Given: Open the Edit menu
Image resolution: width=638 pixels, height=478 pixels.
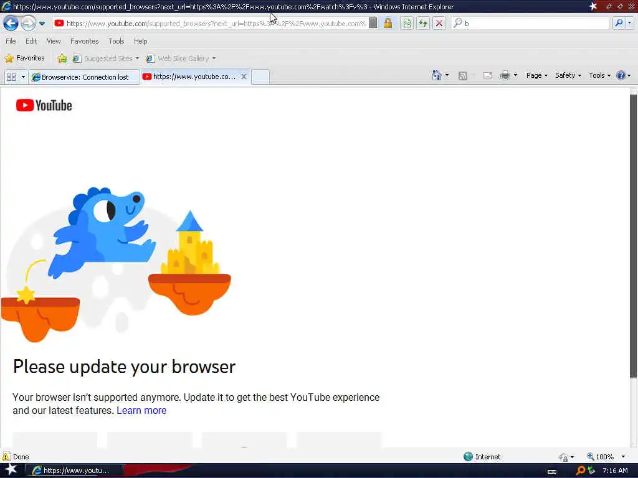Looking at the screenshot, I should point(31,41).
